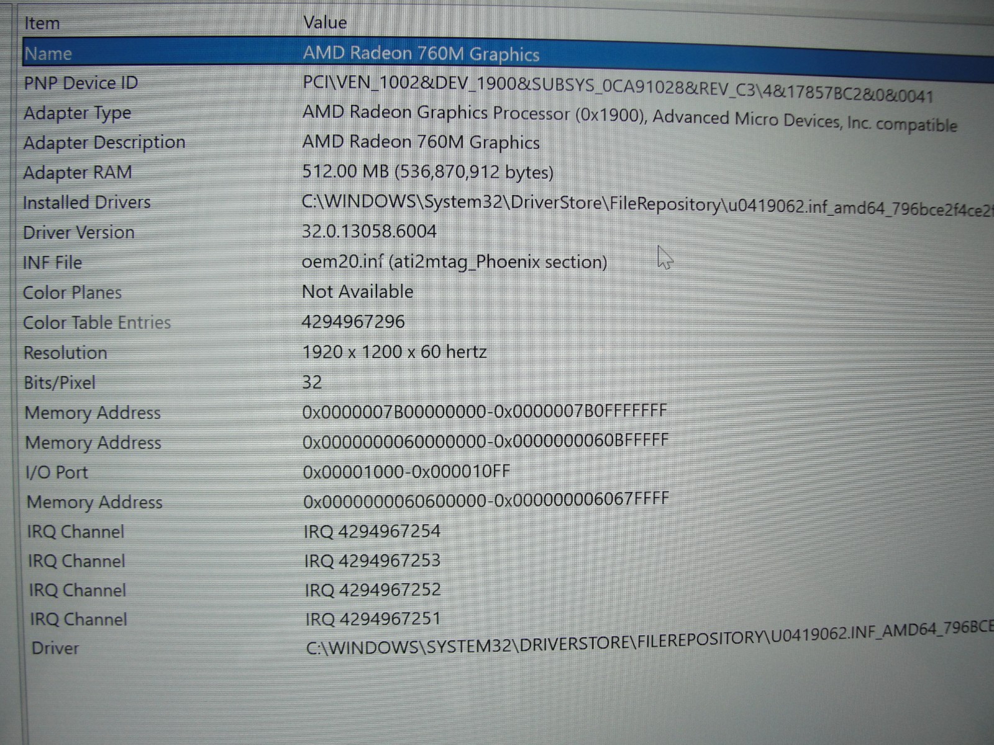Select the PNP Device ID row
Viewport: 994px width, 745px height.
81,83
